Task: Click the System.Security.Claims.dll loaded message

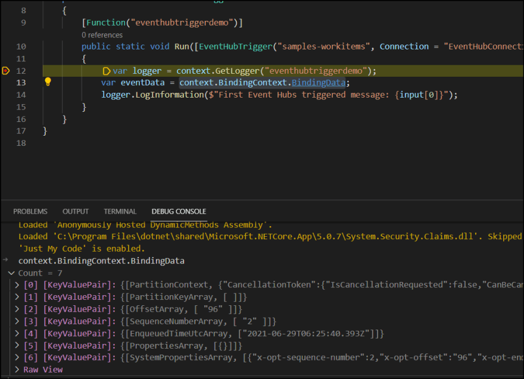Action: [270, 237]
